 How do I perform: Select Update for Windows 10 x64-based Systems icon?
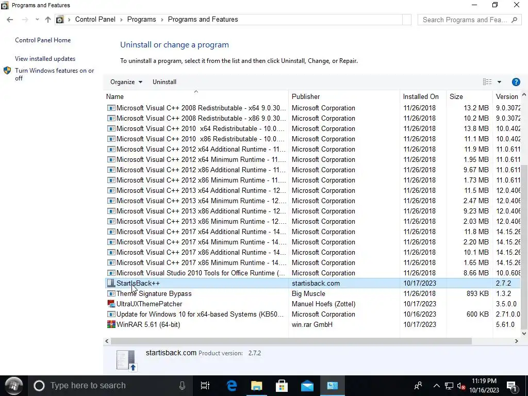[111, 314]
